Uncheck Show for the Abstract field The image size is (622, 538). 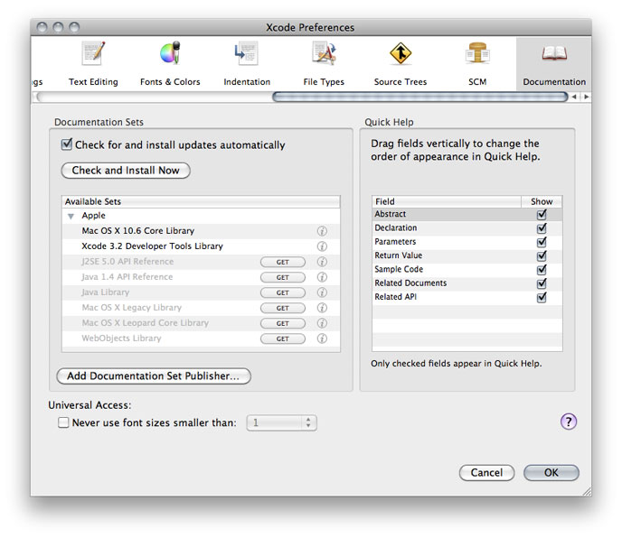click(x=542, y=215)
